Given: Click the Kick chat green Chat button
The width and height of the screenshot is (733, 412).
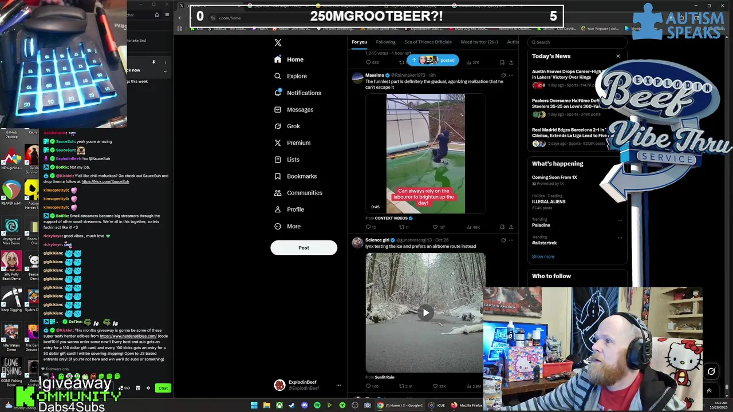Looking at the screenshot, I should 163,388.
